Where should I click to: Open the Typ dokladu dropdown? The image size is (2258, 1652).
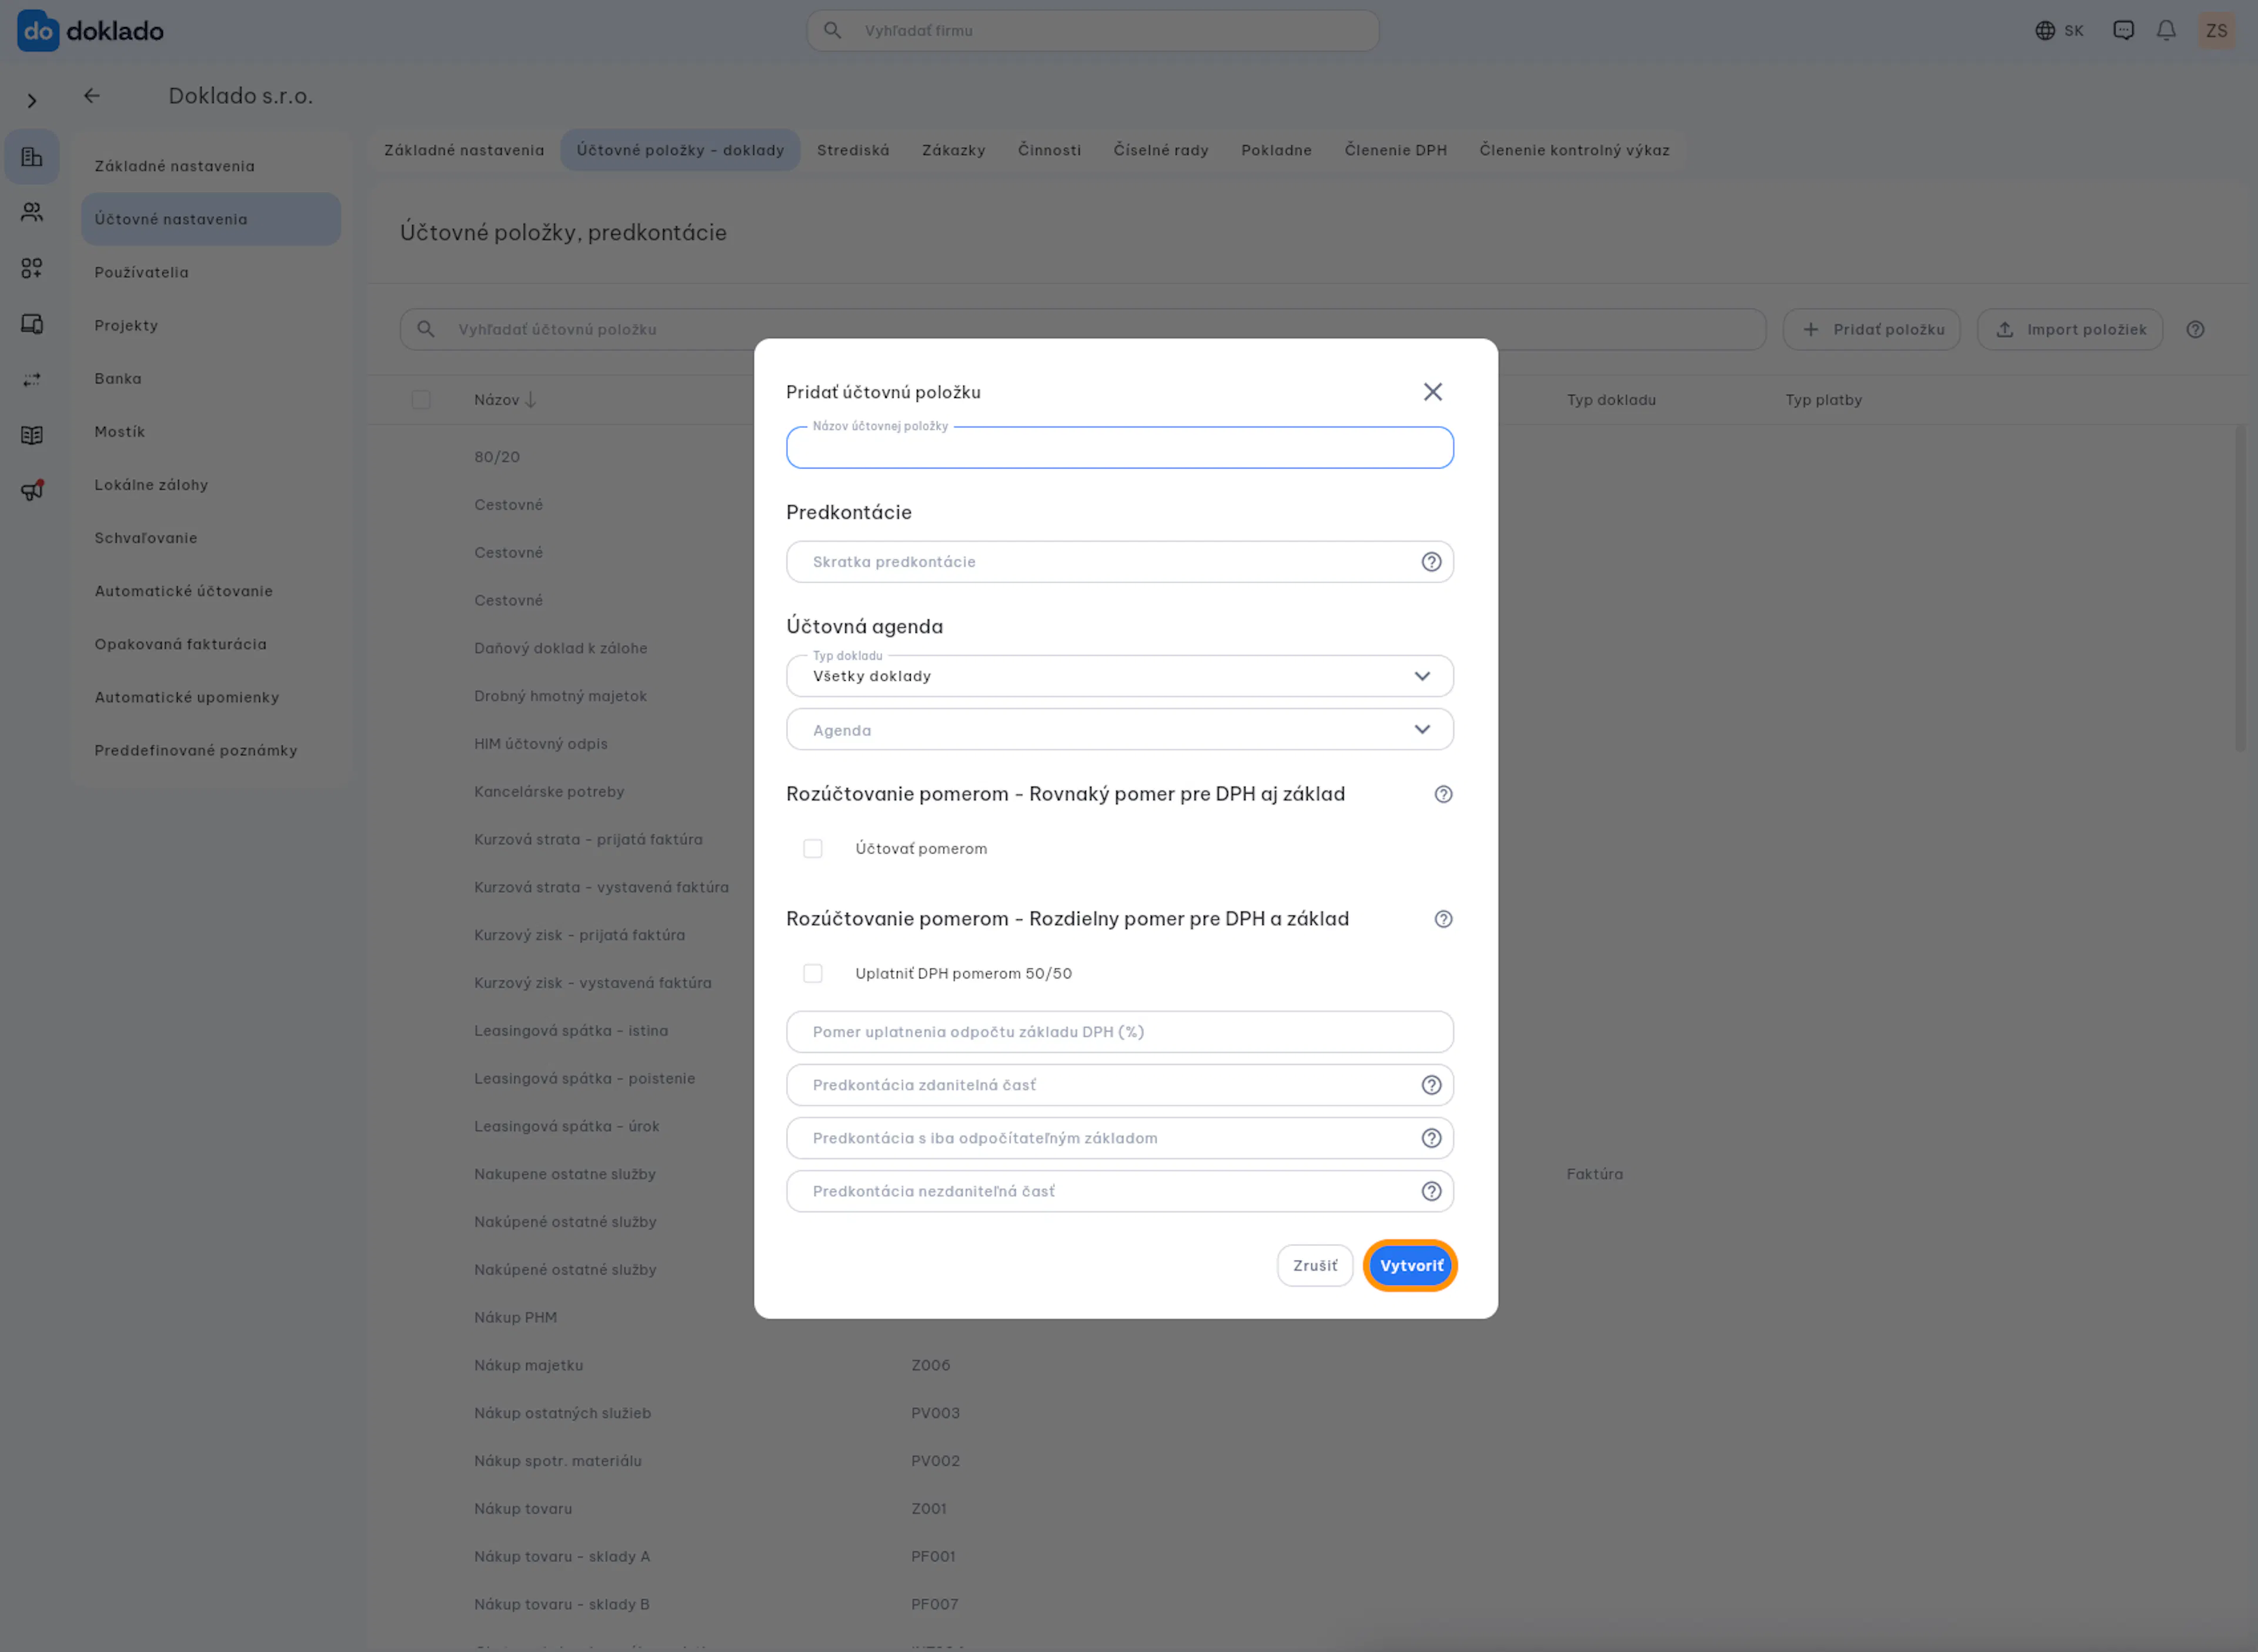click(x=1119, y=677)
